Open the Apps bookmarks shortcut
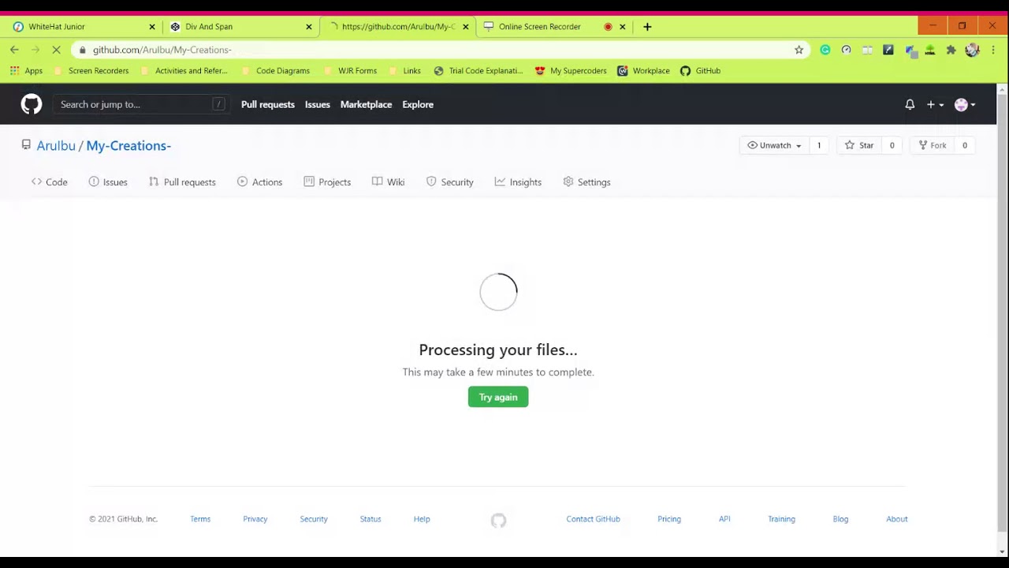This screenshot has height=568, width=1009. (26, 70)
